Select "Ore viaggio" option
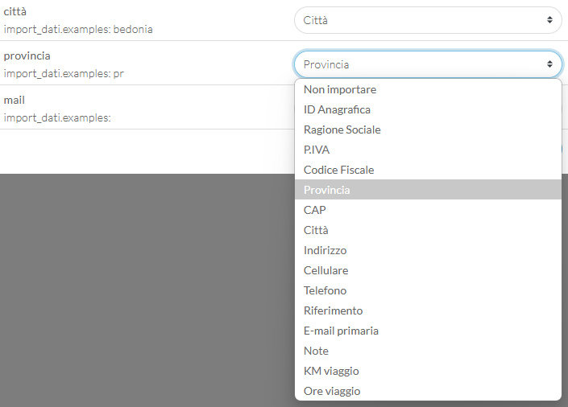 point(428,391)
